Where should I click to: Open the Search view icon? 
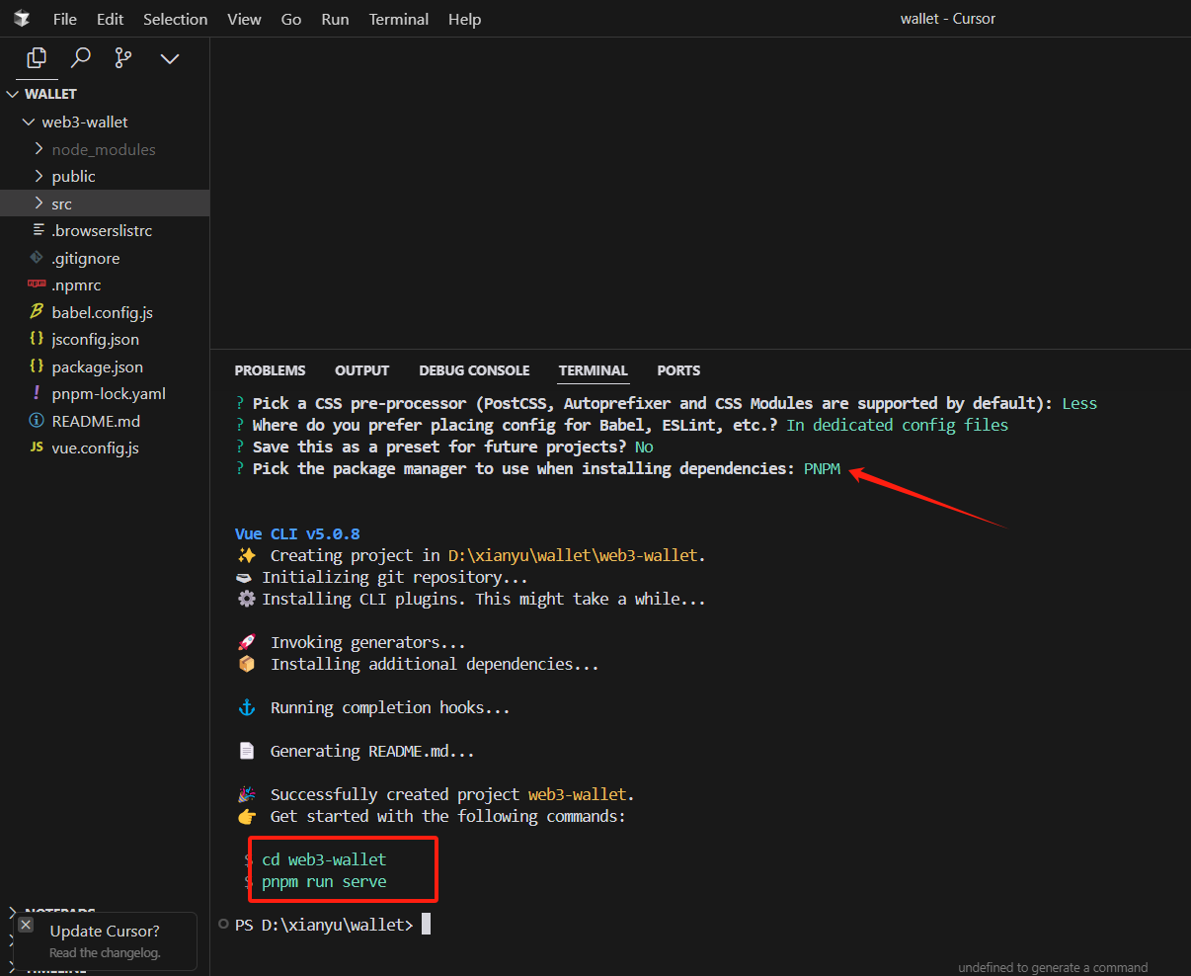81,58
